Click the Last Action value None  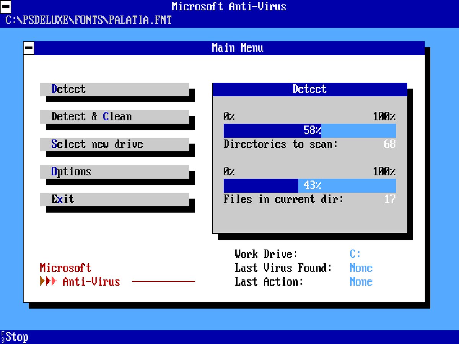[361, 282]
